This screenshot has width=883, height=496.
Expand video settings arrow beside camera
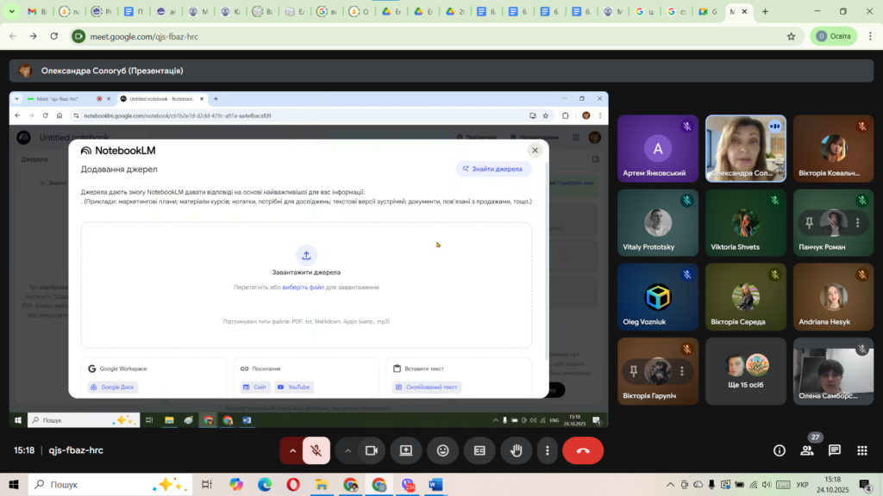point(348,450)
